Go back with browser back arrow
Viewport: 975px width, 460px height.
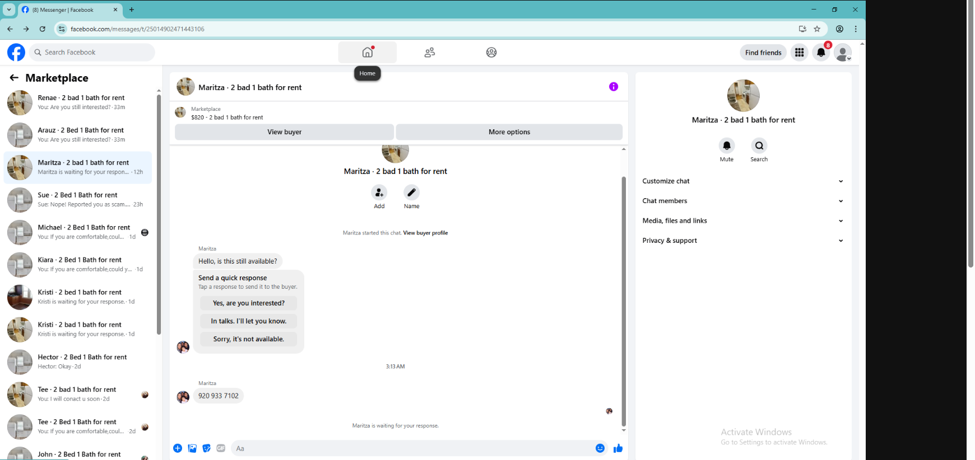point(10,29)
